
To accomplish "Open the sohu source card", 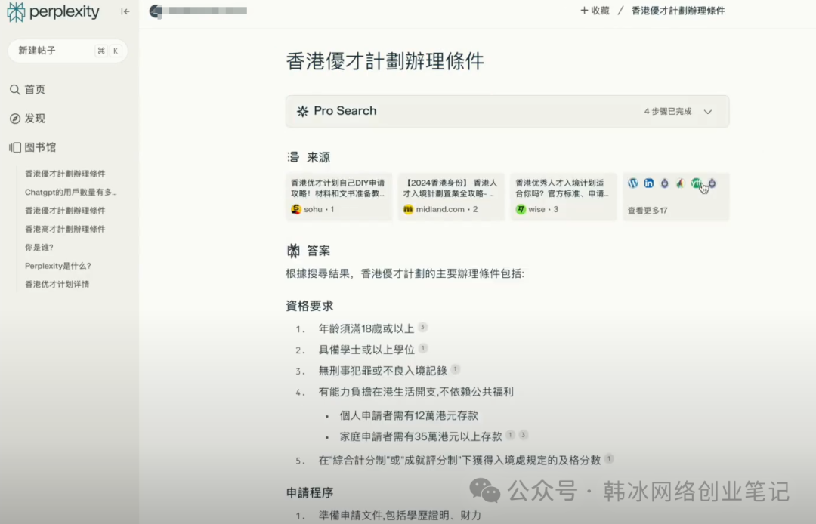I will (x=338, y=196).
